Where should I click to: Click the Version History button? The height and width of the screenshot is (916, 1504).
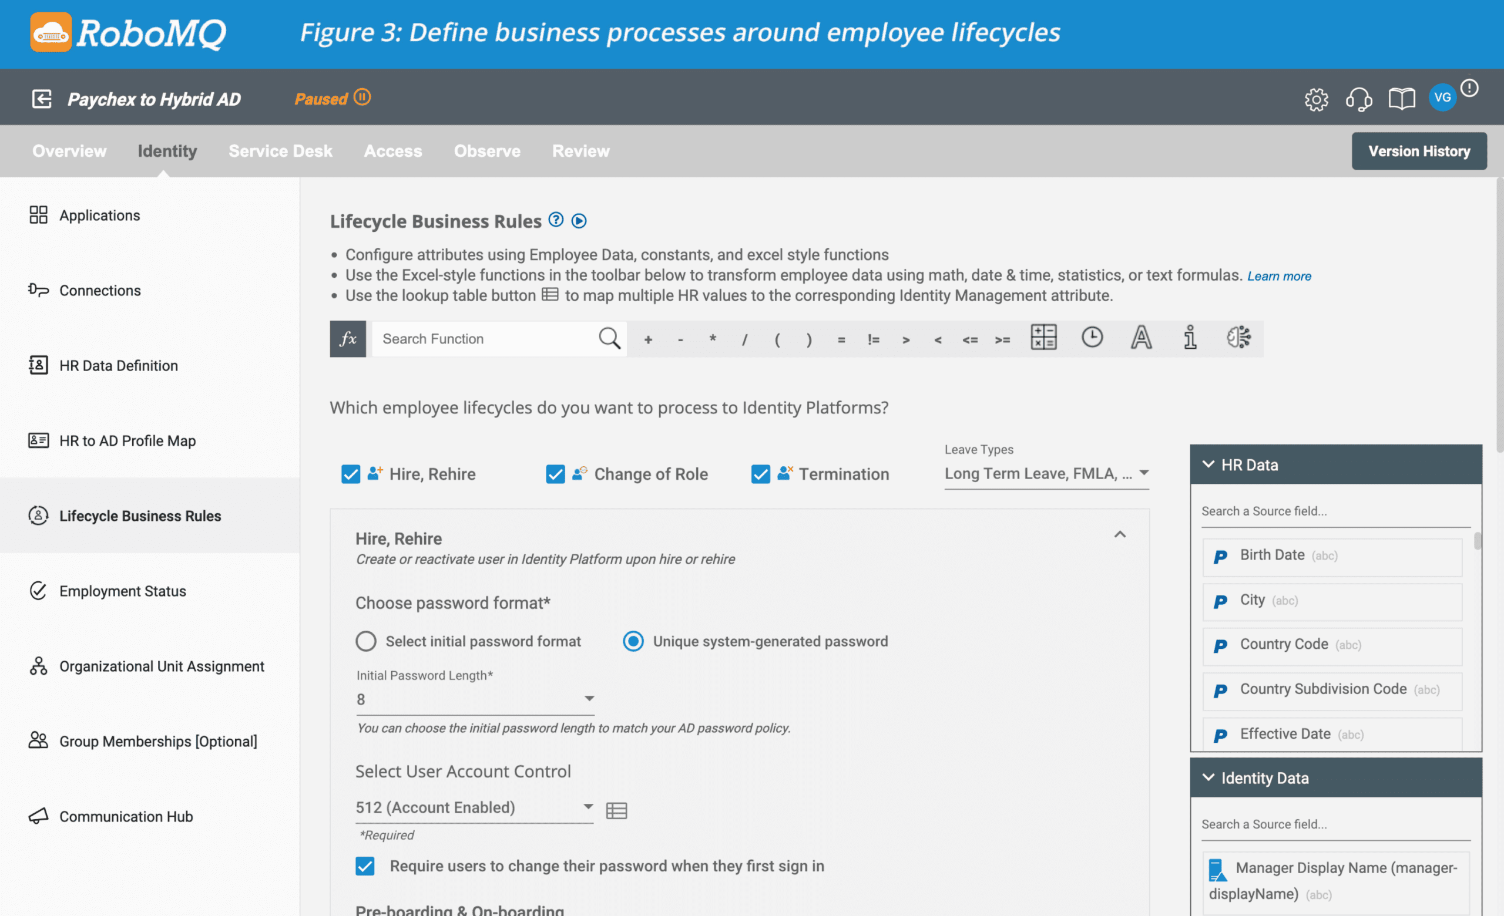pyautogui.click(x=1419, y=151)
